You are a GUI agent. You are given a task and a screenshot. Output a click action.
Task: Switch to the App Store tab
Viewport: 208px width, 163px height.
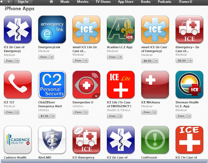(126, 2)
